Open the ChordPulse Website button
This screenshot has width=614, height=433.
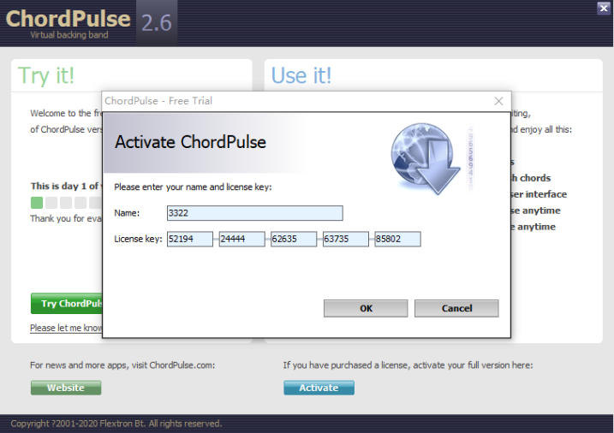[x=66, y=388]
